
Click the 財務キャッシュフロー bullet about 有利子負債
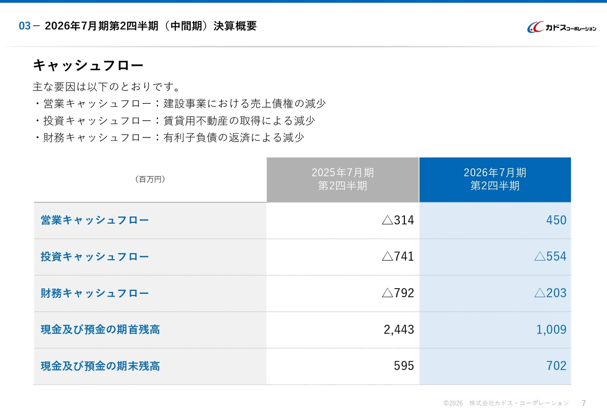pyautogui.click(x=169, y=138)
